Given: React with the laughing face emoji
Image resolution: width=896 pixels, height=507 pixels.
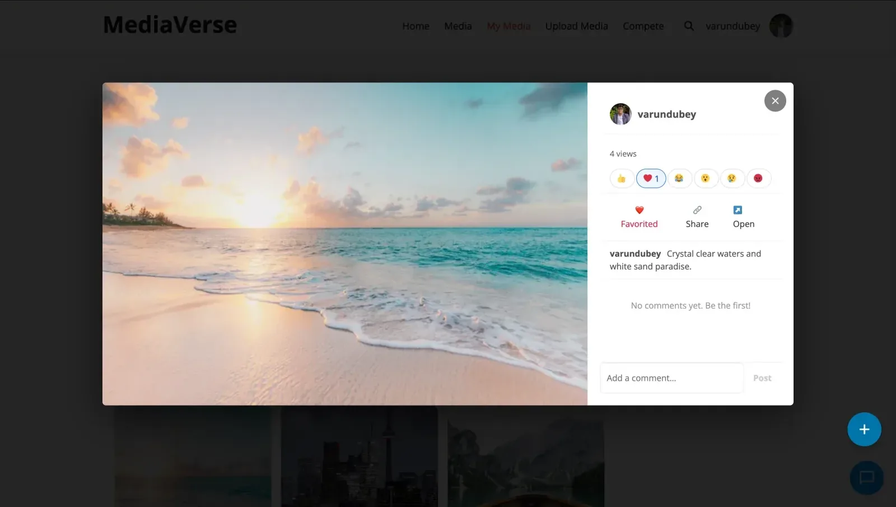Looking at the screenshot, I should 679,179.
